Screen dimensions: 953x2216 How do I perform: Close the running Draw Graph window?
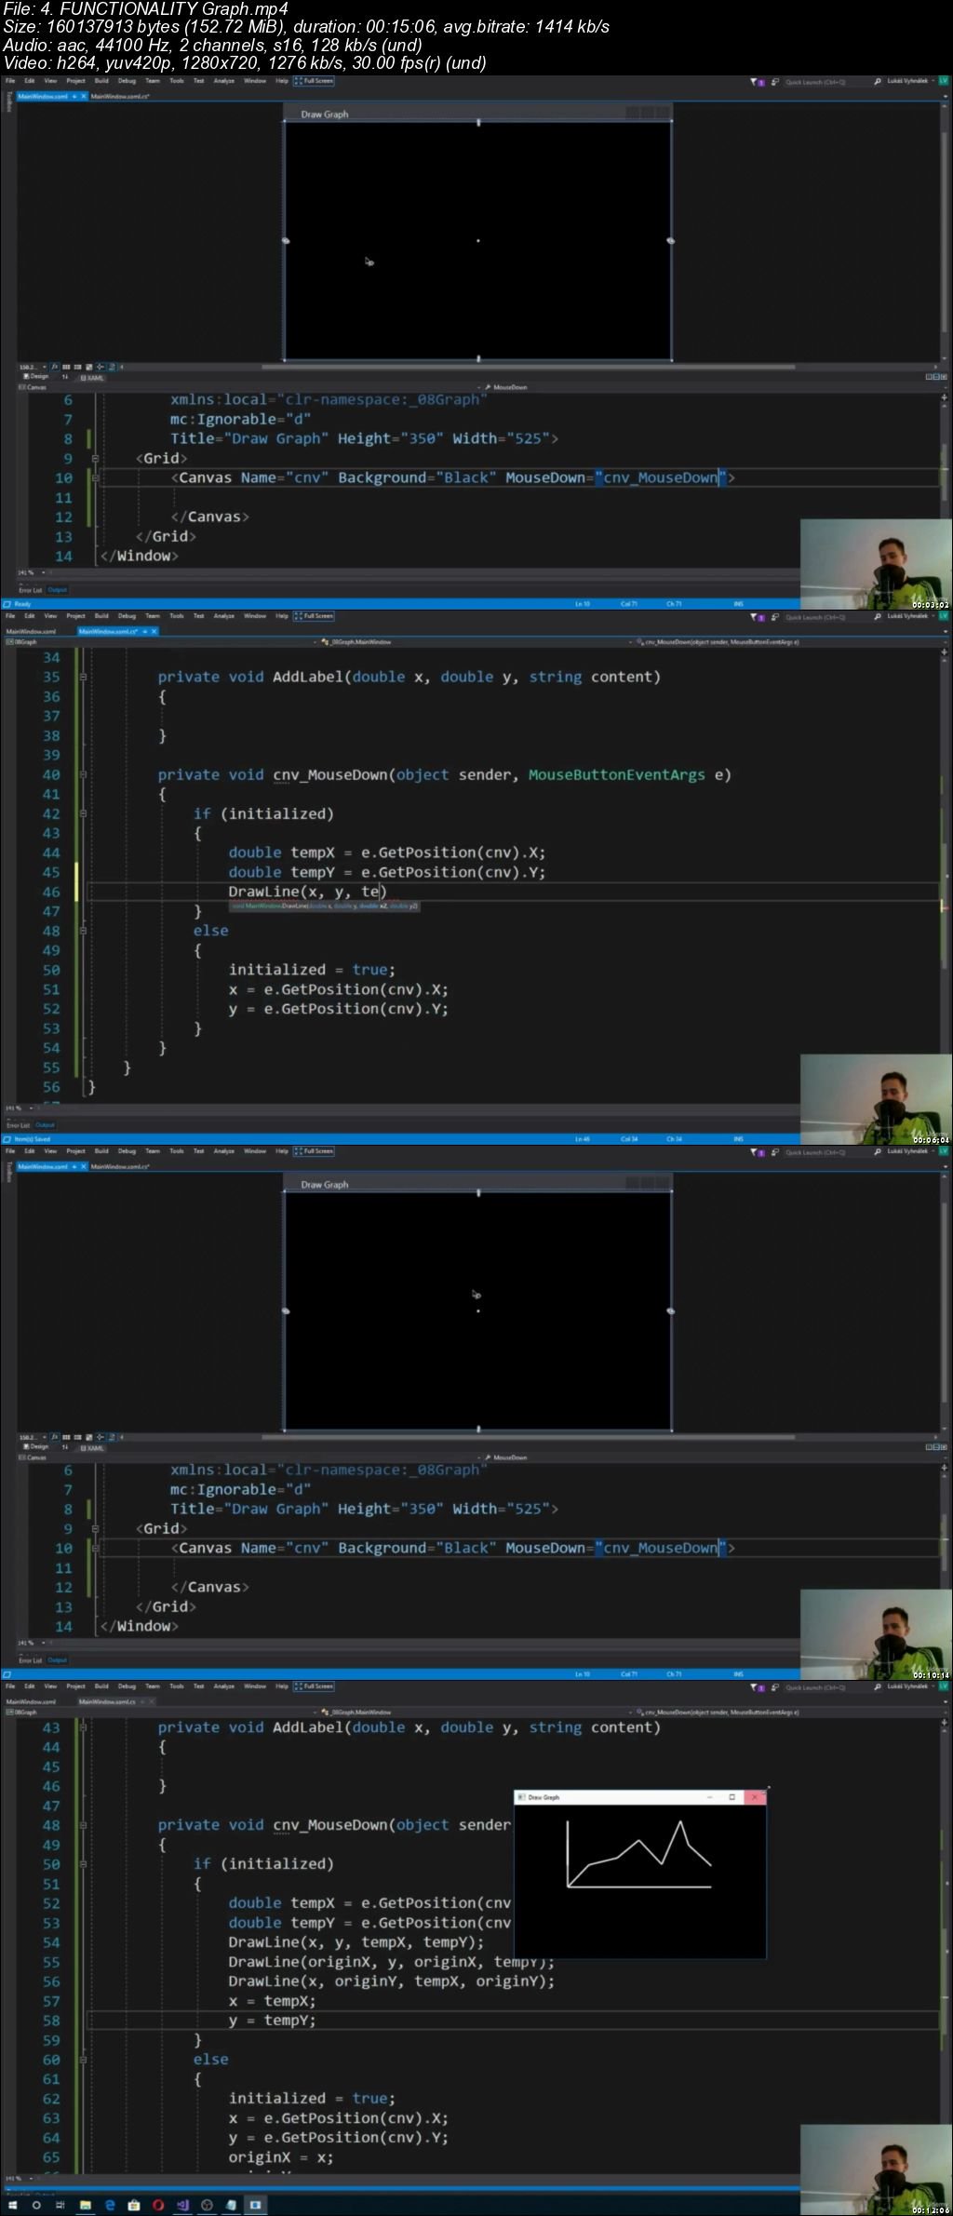click(755, 1797)
